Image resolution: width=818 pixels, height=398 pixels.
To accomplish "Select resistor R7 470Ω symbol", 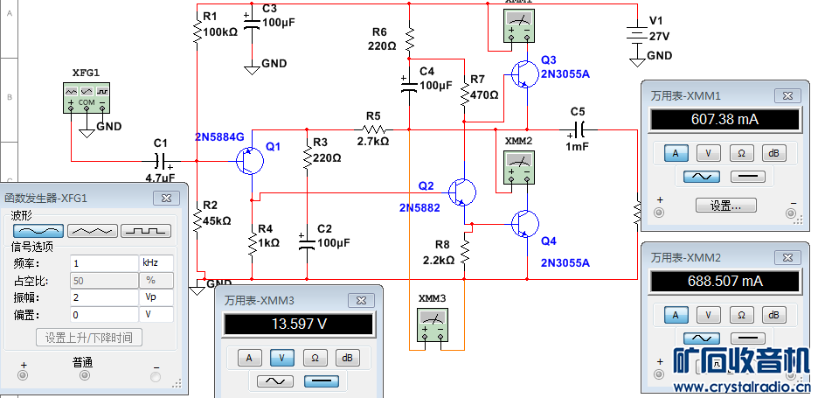I will click(x=463, y=94).
